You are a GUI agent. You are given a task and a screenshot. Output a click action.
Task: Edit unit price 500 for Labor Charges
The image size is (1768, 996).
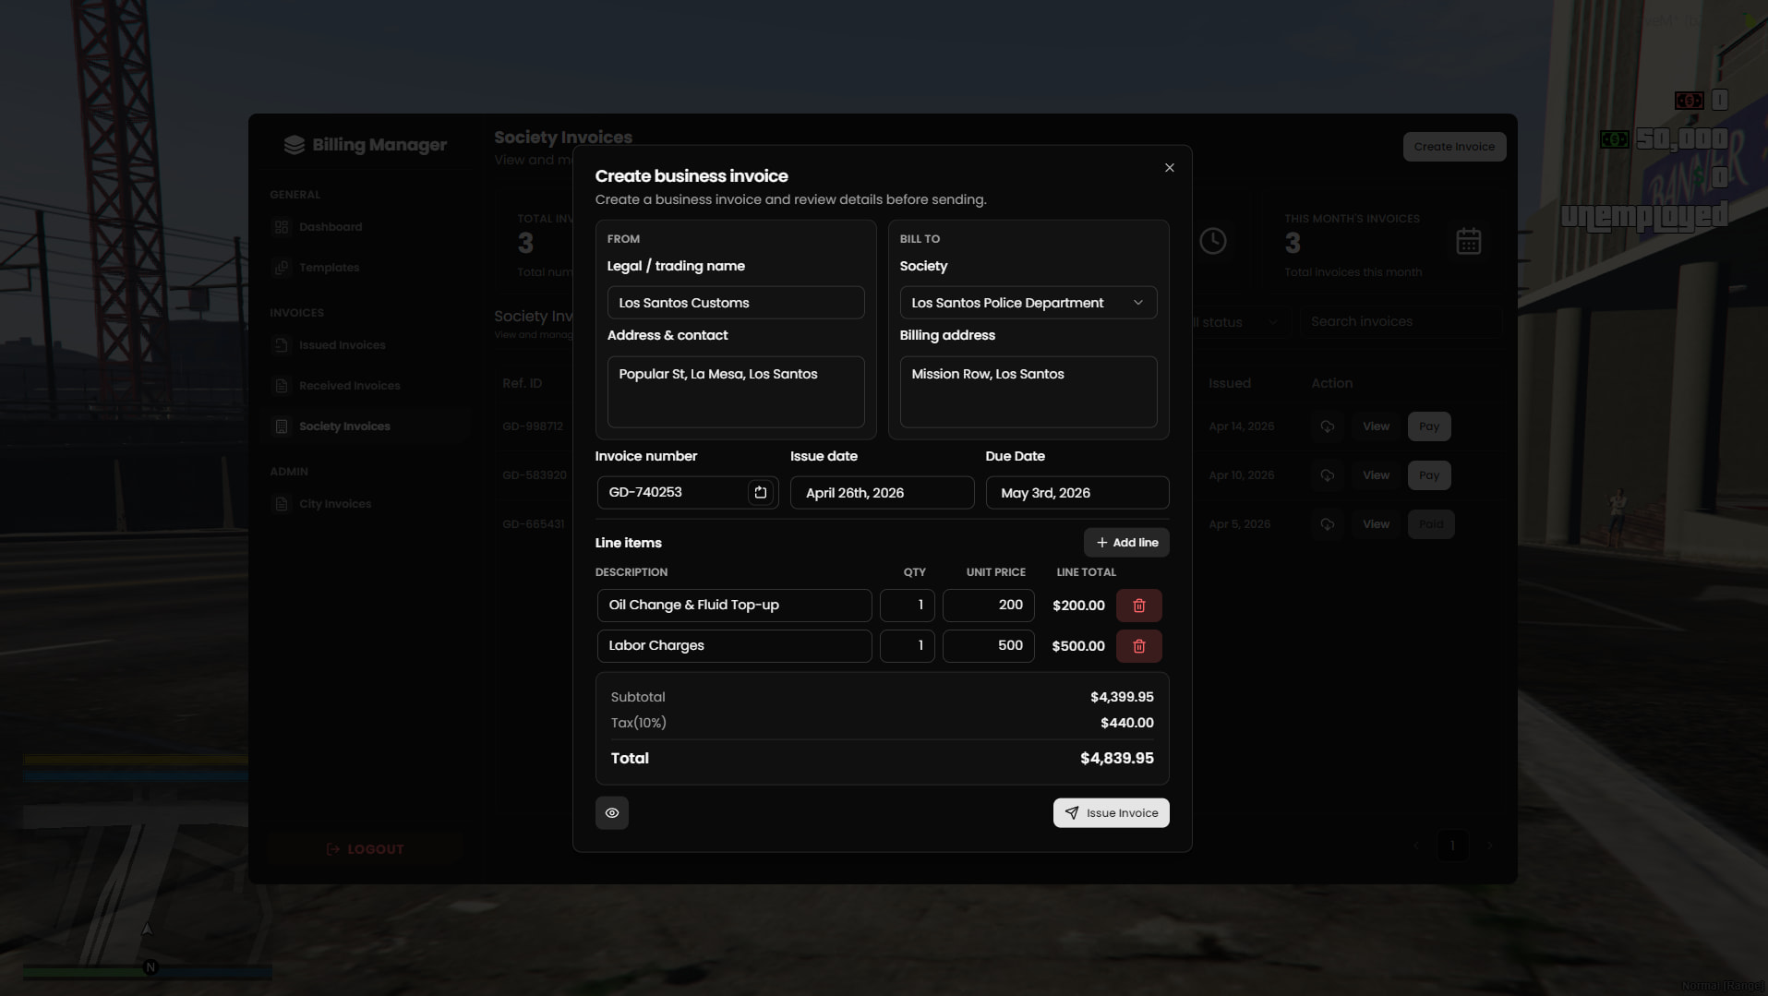pyautogui.click(x=988, y=646)
